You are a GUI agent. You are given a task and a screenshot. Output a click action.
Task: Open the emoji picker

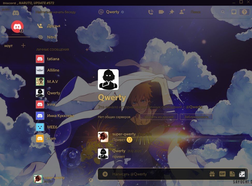click(242, 174)
